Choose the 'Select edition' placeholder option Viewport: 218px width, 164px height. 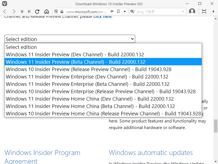click(x=103, y=47)
